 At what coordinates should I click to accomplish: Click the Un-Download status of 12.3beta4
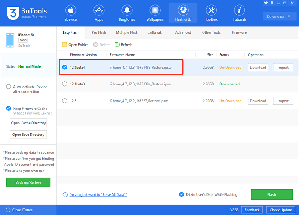(x=230, y=68)
